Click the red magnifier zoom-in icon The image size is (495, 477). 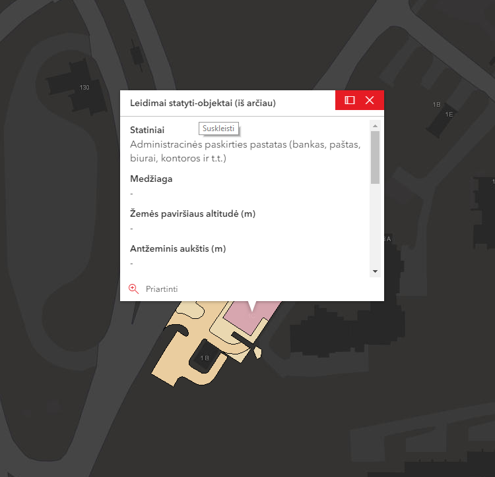133,289
